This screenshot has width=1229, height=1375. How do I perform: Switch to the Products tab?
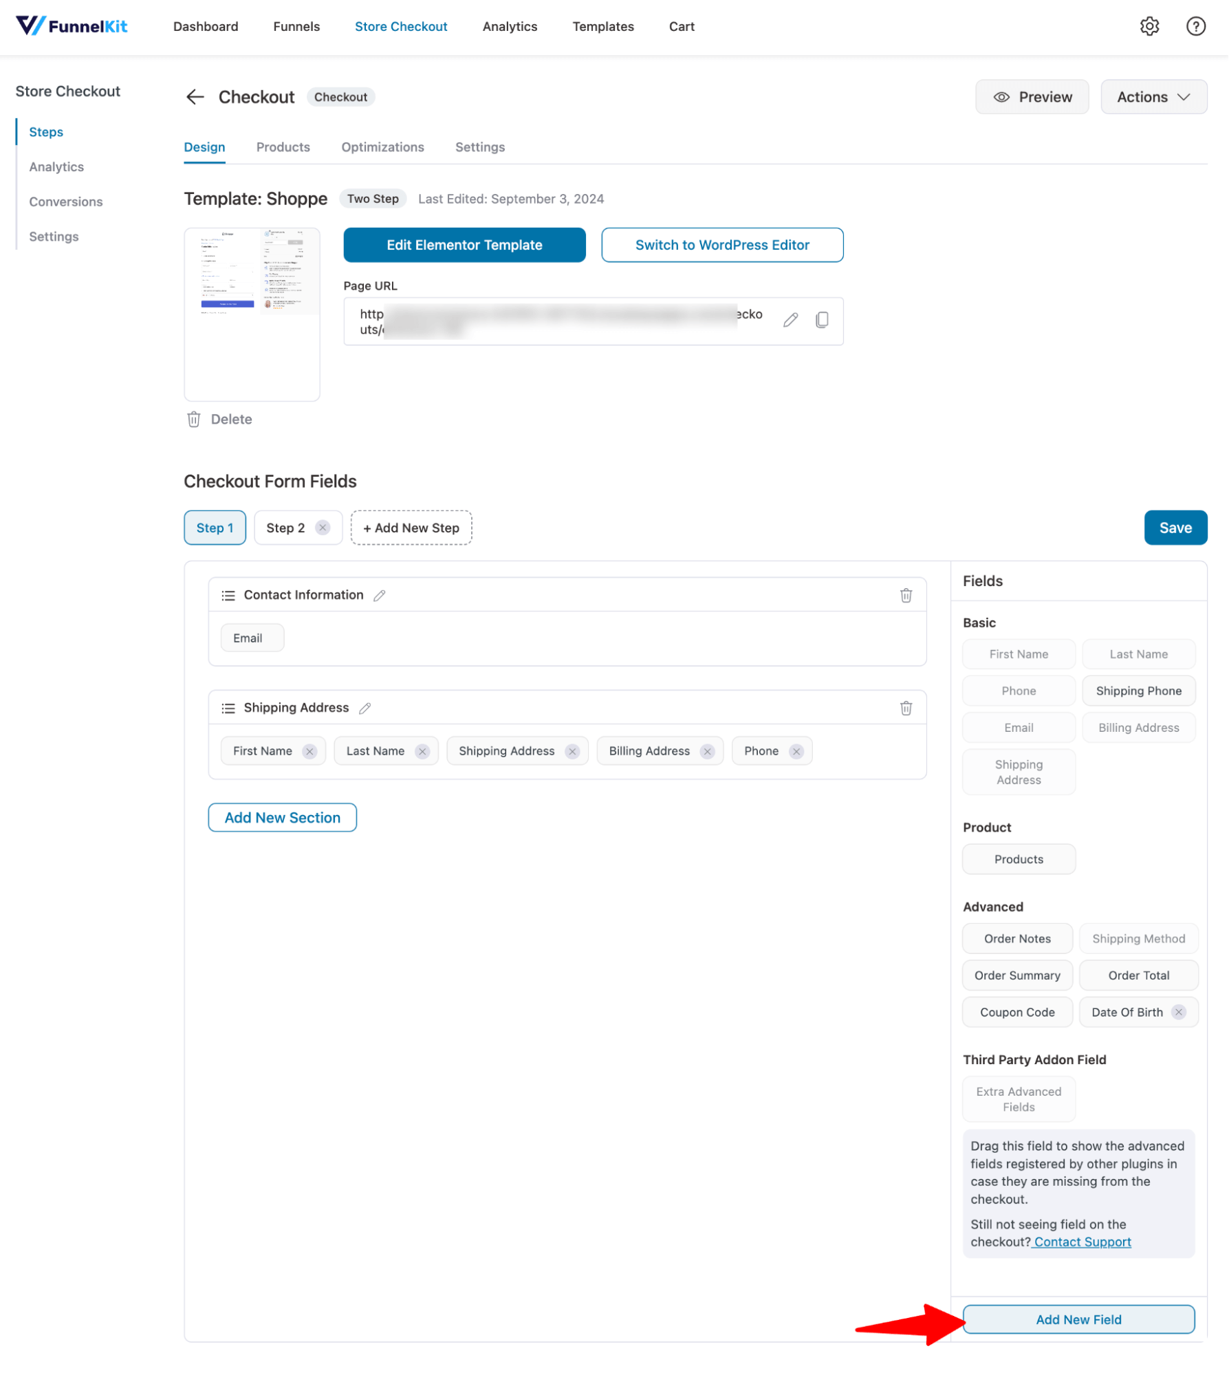[x=283, y=147]
